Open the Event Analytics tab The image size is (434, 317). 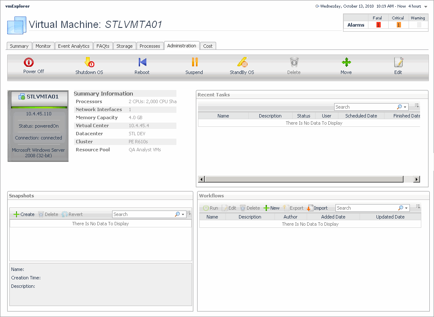(x=74, y=46)
